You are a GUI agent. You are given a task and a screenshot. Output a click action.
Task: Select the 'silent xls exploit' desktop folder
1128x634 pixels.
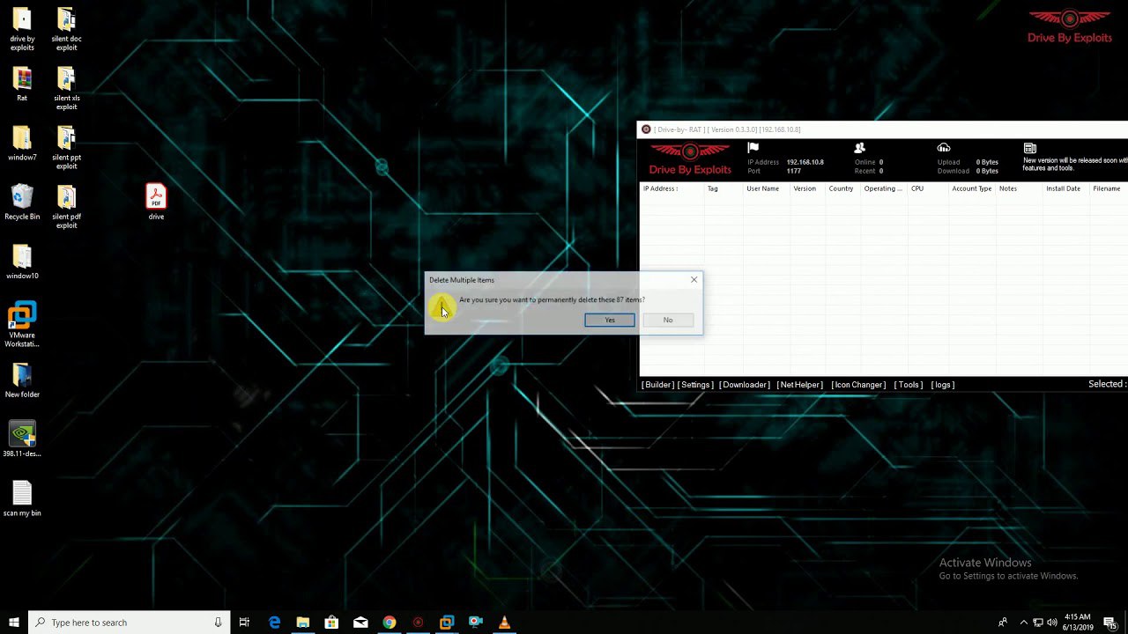coord(67,88)
